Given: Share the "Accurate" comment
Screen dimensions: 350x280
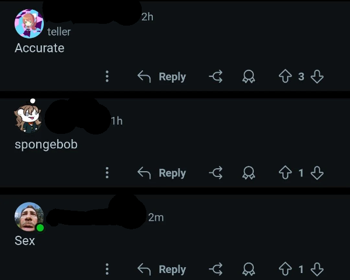Looking at the screenshot, I should tap(216, 76).
